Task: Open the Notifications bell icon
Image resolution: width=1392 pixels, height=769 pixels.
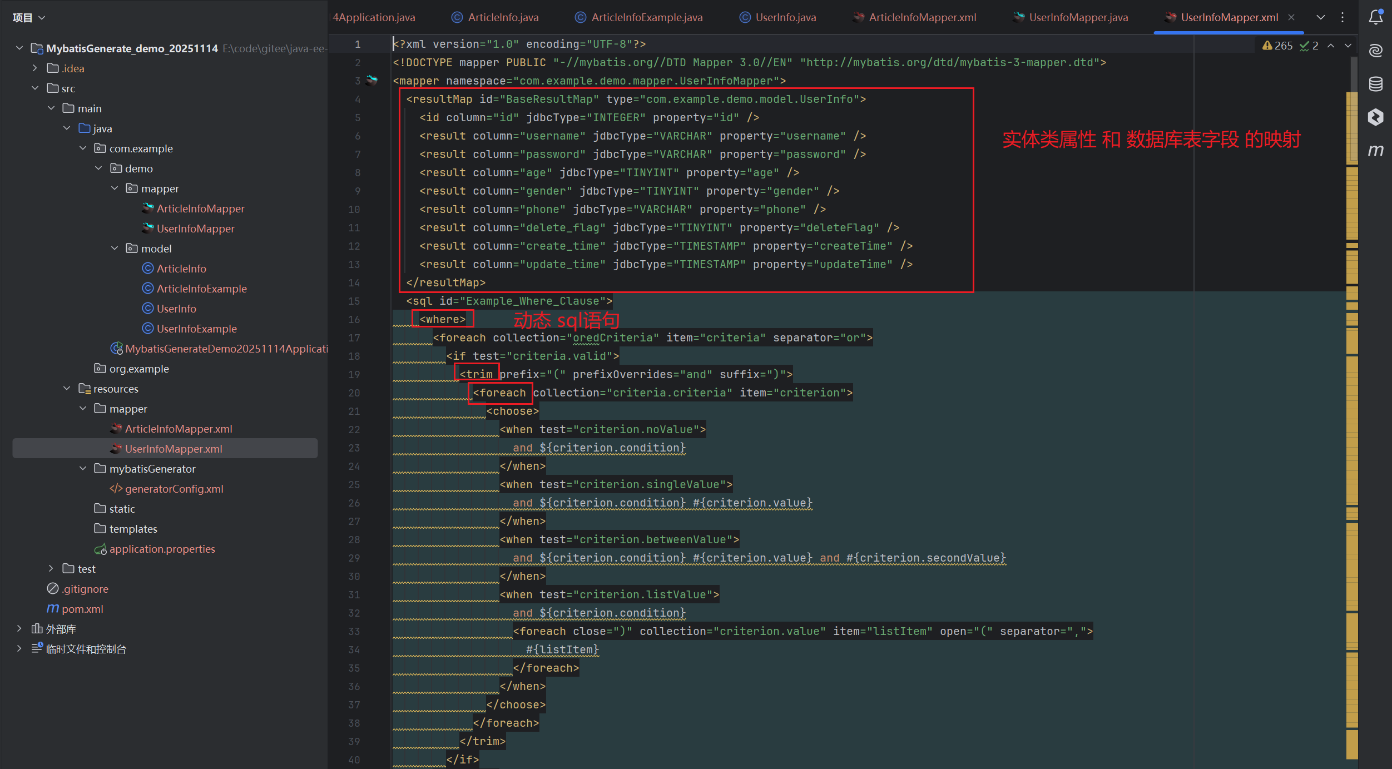Action: (x=1375, y=17)
